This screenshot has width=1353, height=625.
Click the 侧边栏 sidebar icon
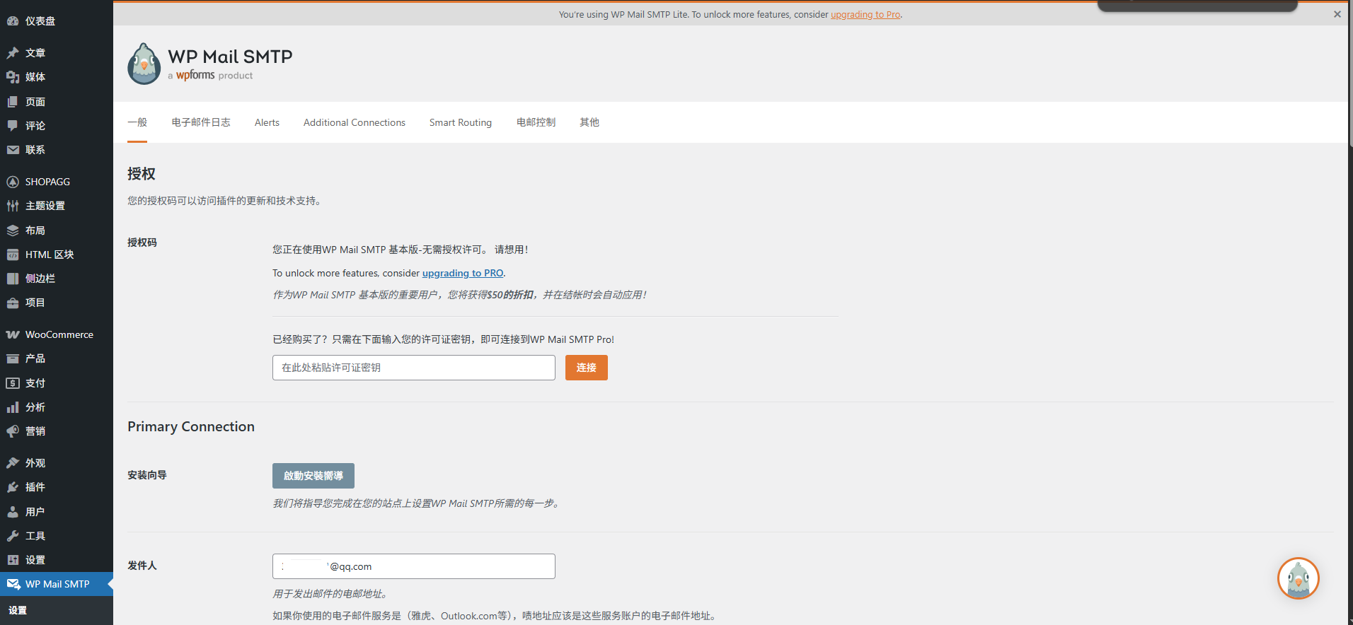(13, 279)
